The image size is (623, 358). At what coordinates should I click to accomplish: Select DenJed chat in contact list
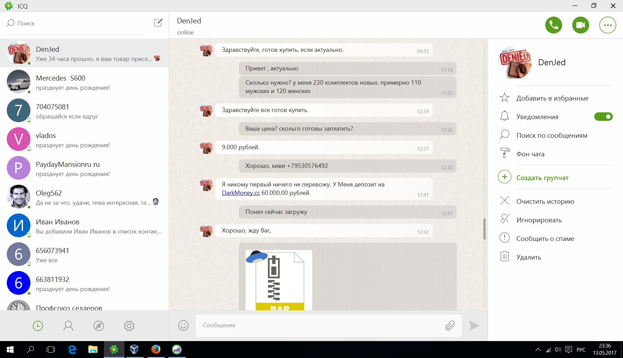click(x=85, y=53)
